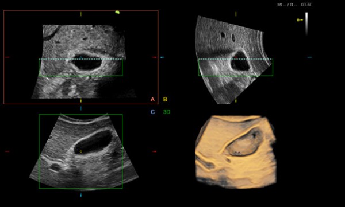Select the red A plane label
345x207 pixels.
[152, 99]
